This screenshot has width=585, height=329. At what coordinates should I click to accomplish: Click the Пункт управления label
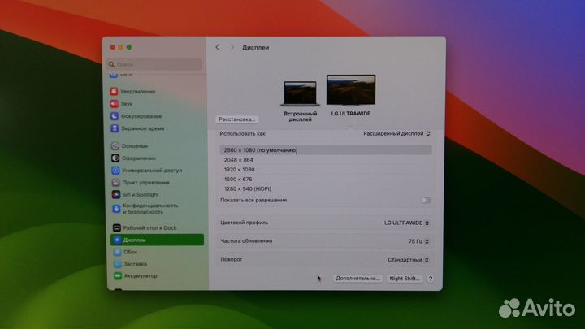[146, 183]
